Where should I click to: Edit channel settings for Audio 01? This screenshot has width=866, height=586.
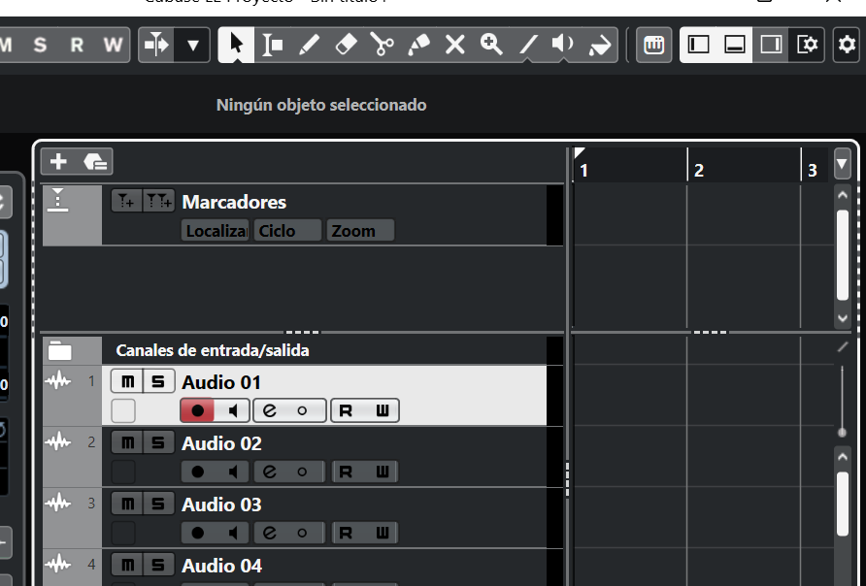(270, 411)
